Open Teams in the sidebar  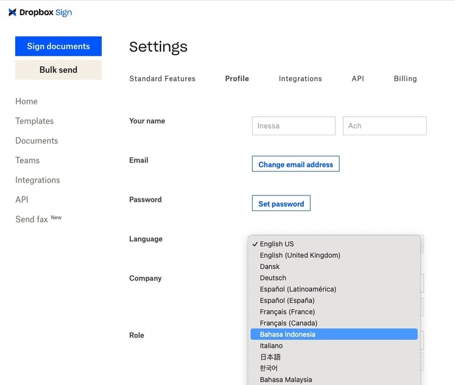click(x=27, y=161)
